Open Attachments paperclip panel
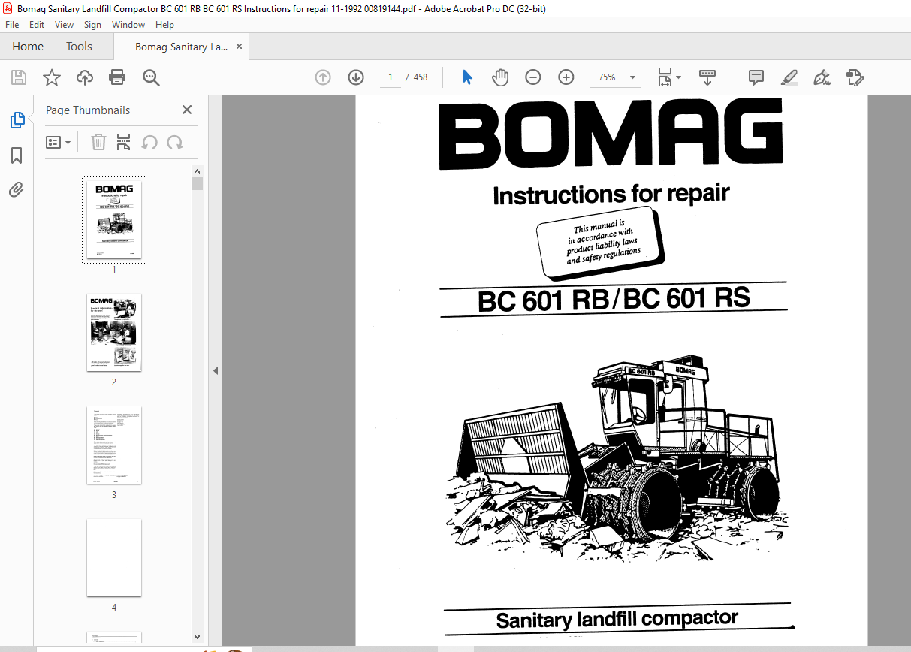 pos(17,189)
